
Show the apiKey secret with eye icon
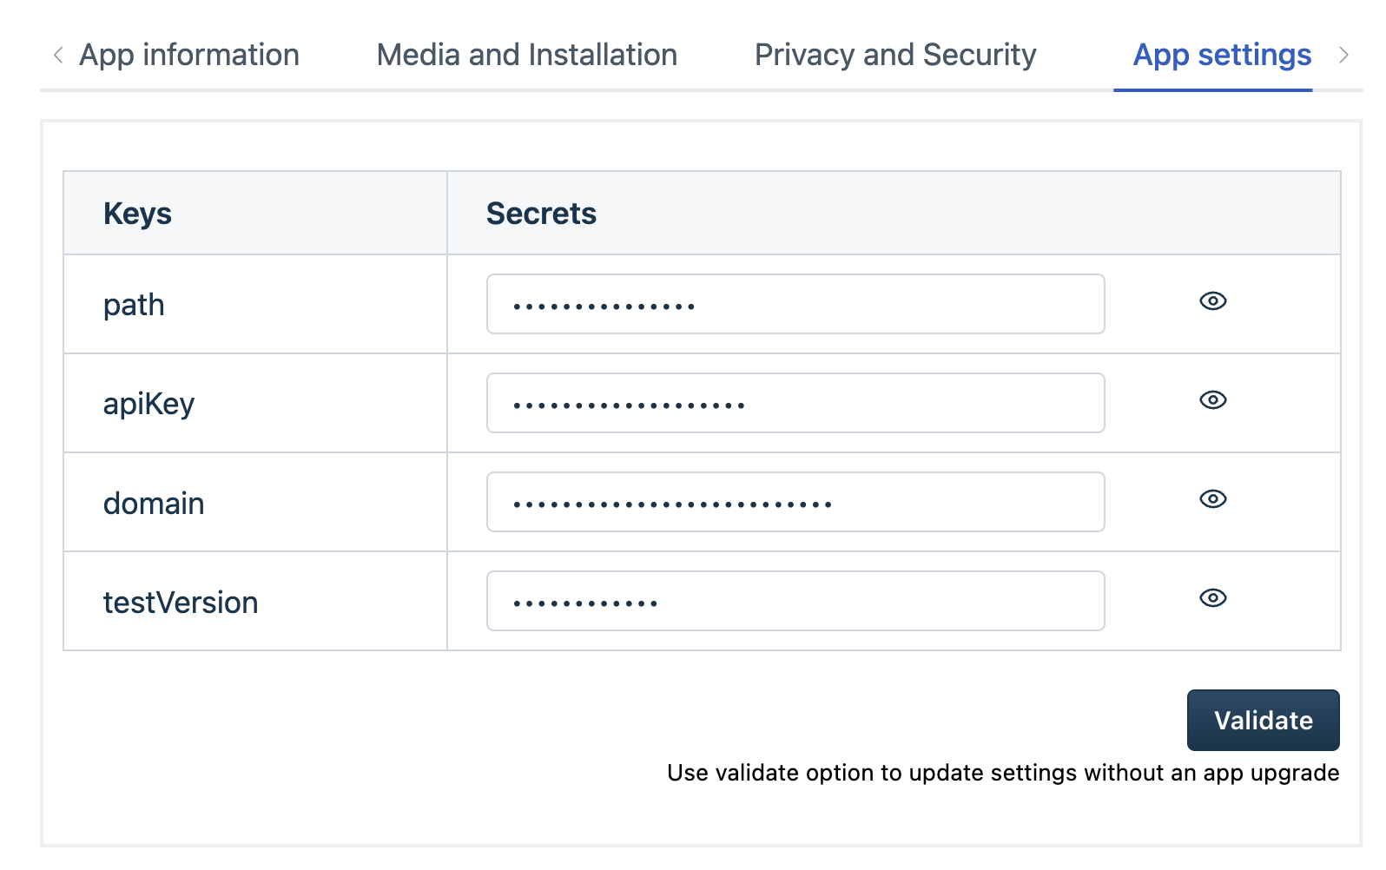(1212, 400)
